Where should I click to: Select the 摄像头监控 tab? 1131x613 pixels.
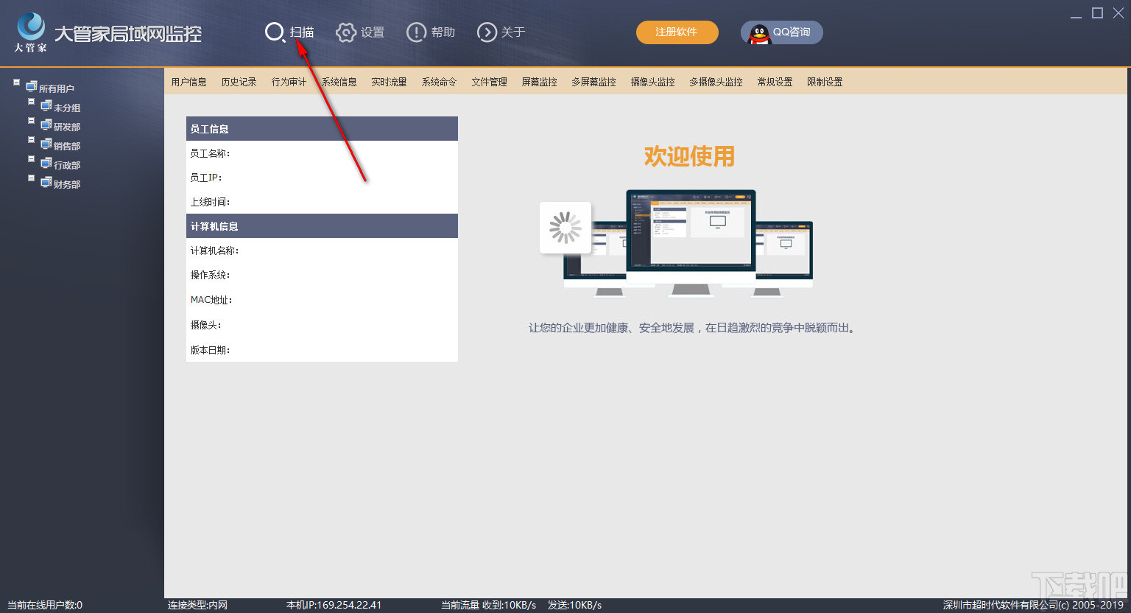click(x=654, y=82)
